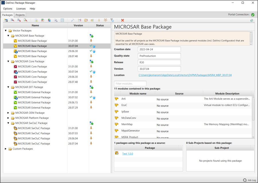Click download arrow for External Package 28.07.29
The image size is (258, 183).
tap(91, 107)
